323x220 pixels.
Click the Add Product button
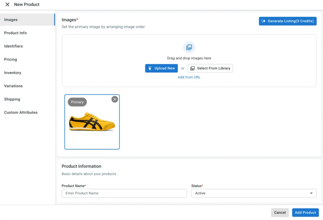(305, 212)
